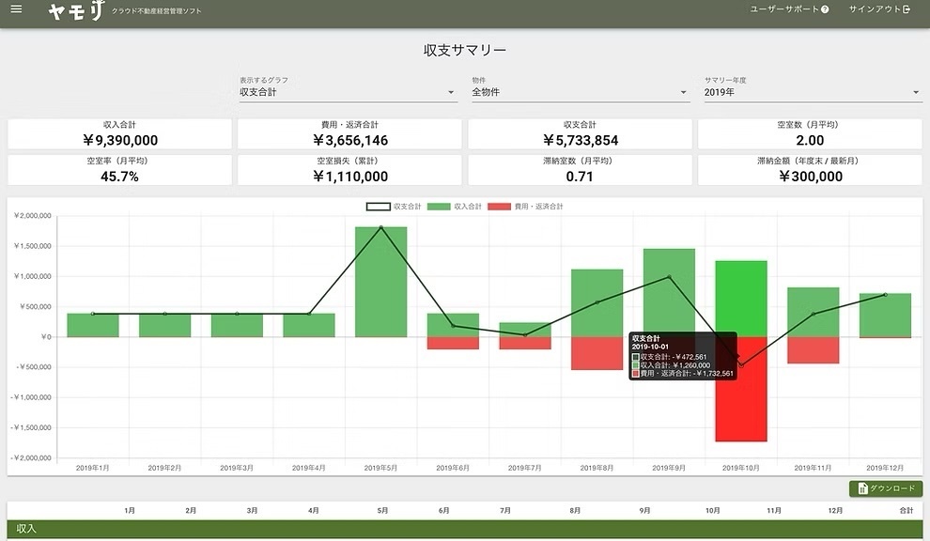Select the 5月 column header

click(x=381, y=509)
